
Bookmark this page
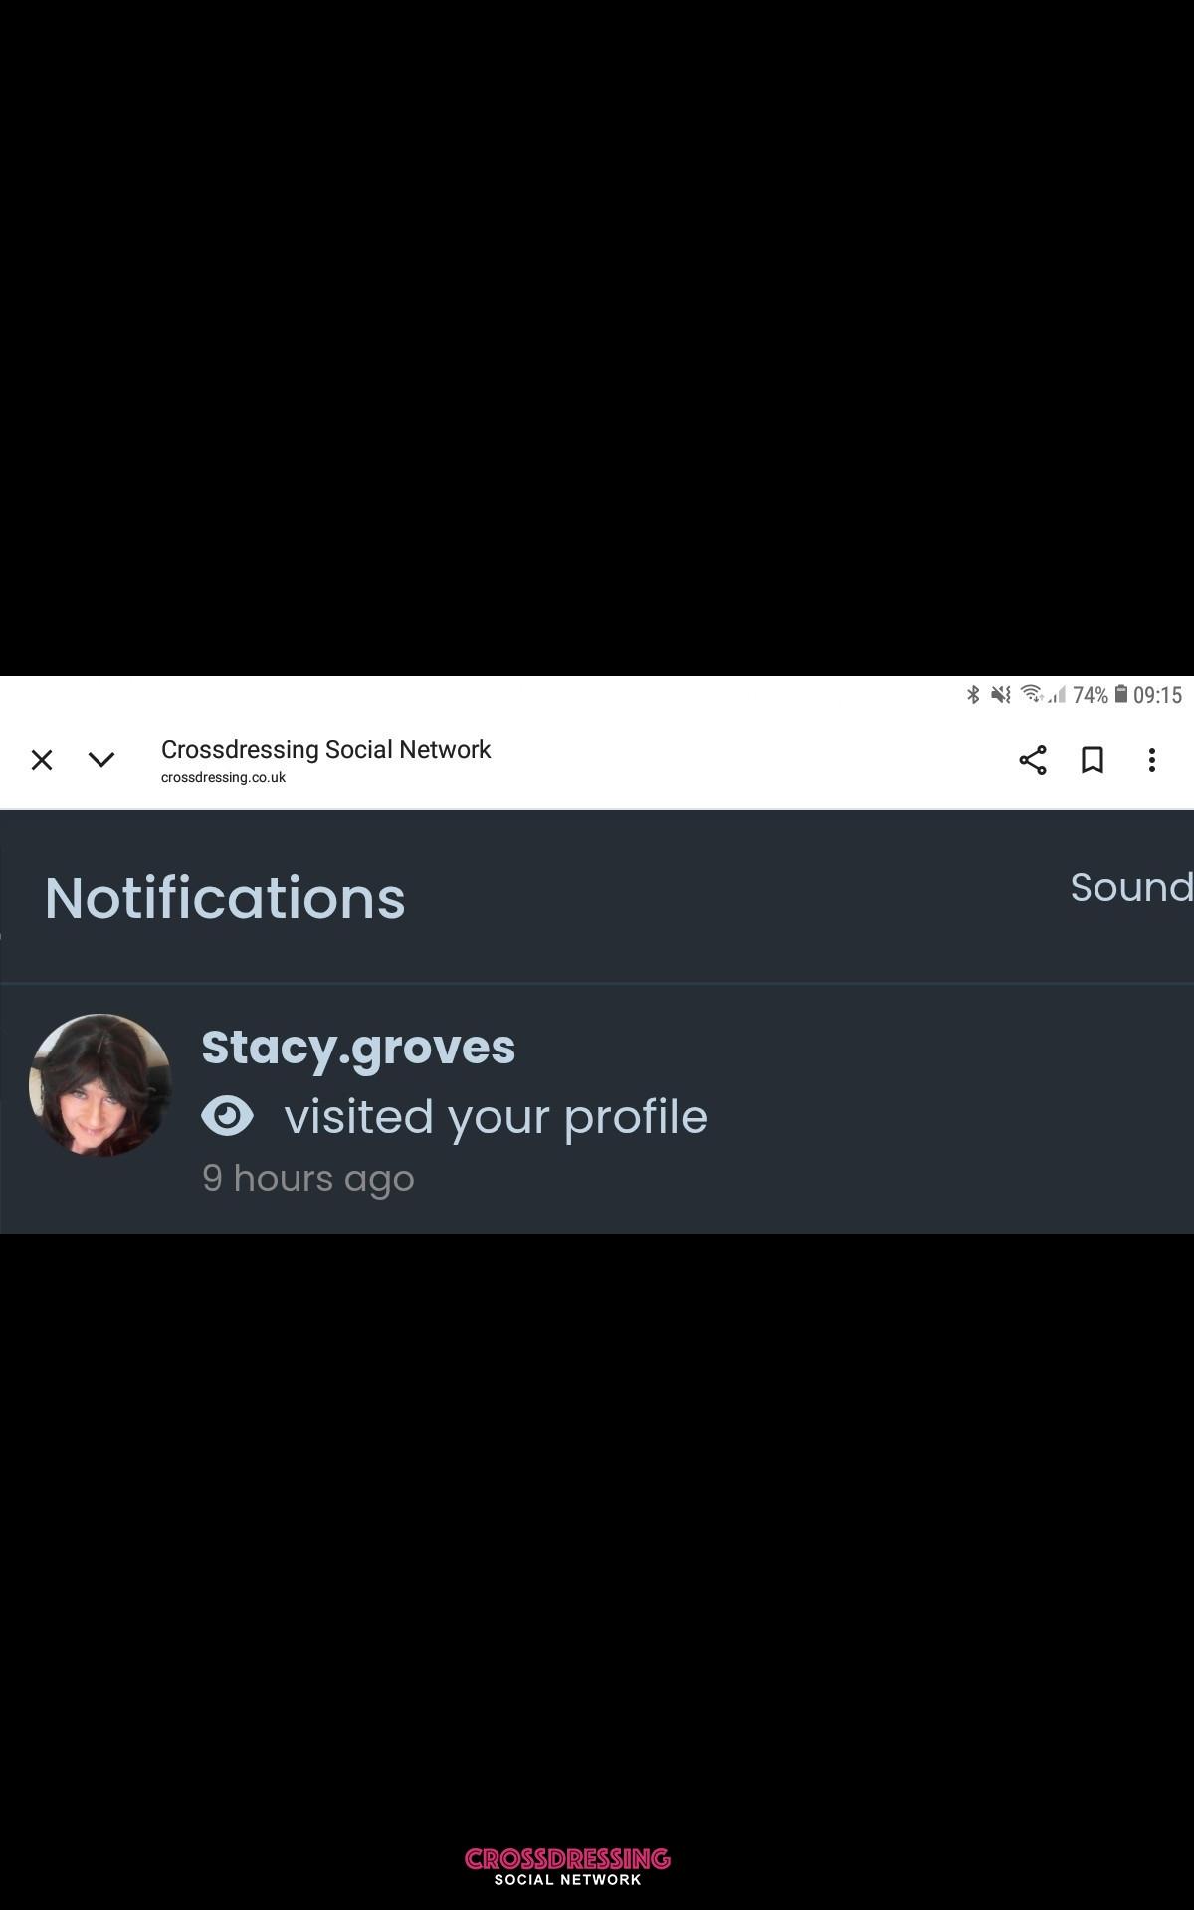point(1093,760)
